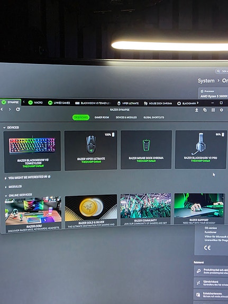Open the grid apps icon
Screen dimensions: 228x304
(213, 110)
